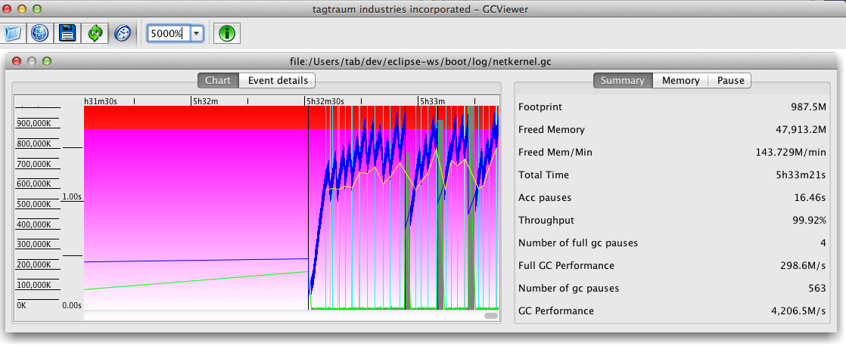Image resolution: width=846 pixels, height=346 pixels.
Task: Close the netkernel.gc inner window
Action: (17, 61)
